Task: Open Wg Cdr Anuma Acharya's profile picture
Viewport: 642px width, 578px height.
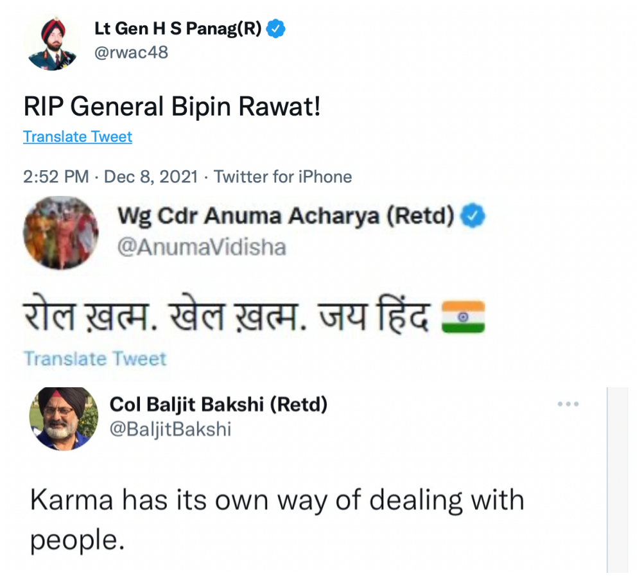Action: coord(61,233)
